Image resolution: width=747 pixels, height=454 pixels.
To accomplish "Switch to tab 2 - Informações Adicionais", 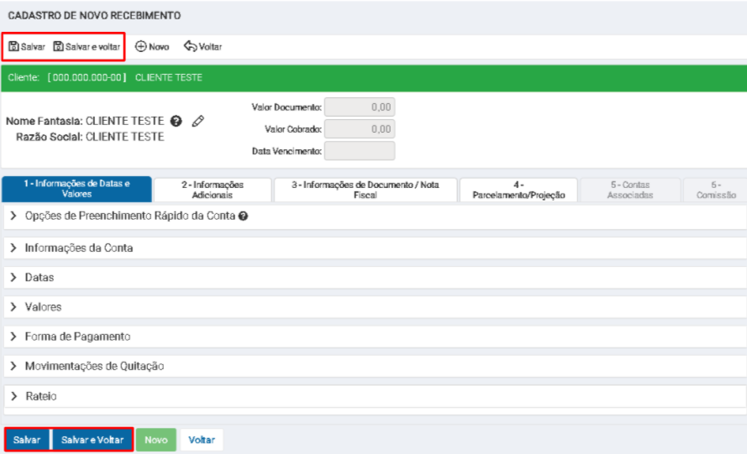I will [x=213, y=190].
